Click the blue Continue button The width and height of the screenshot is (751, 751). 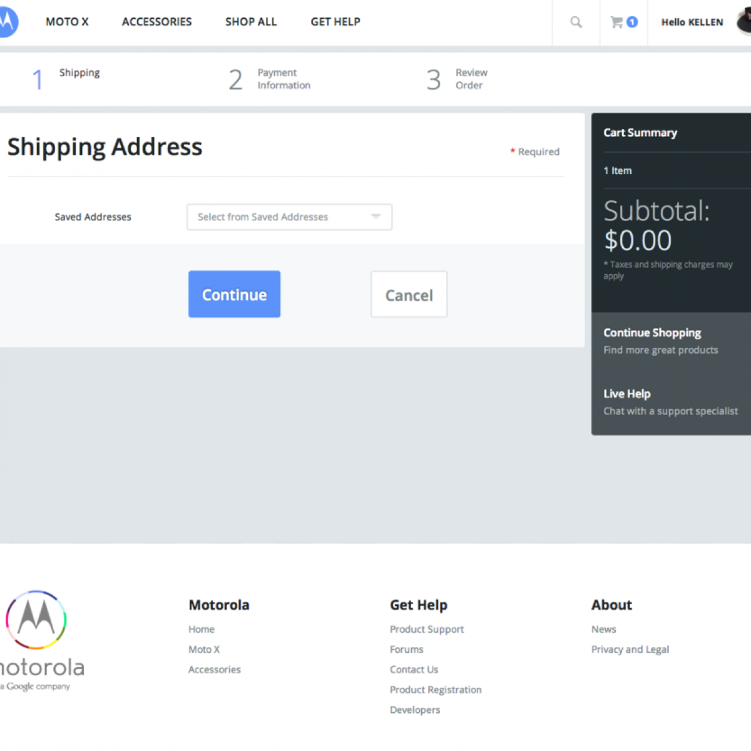pos(234,294)
